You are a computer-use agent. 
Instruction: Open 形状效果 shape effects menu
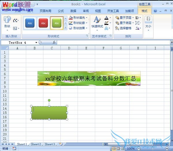click(78, 28)
